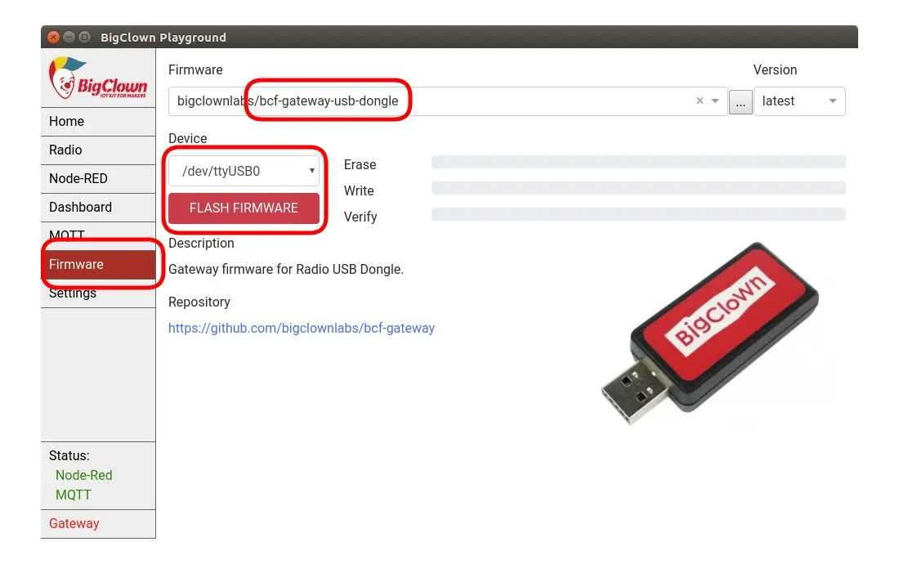
Task: Click the firmware description text about Radio USB Dongle
Action: pos(285,270)
